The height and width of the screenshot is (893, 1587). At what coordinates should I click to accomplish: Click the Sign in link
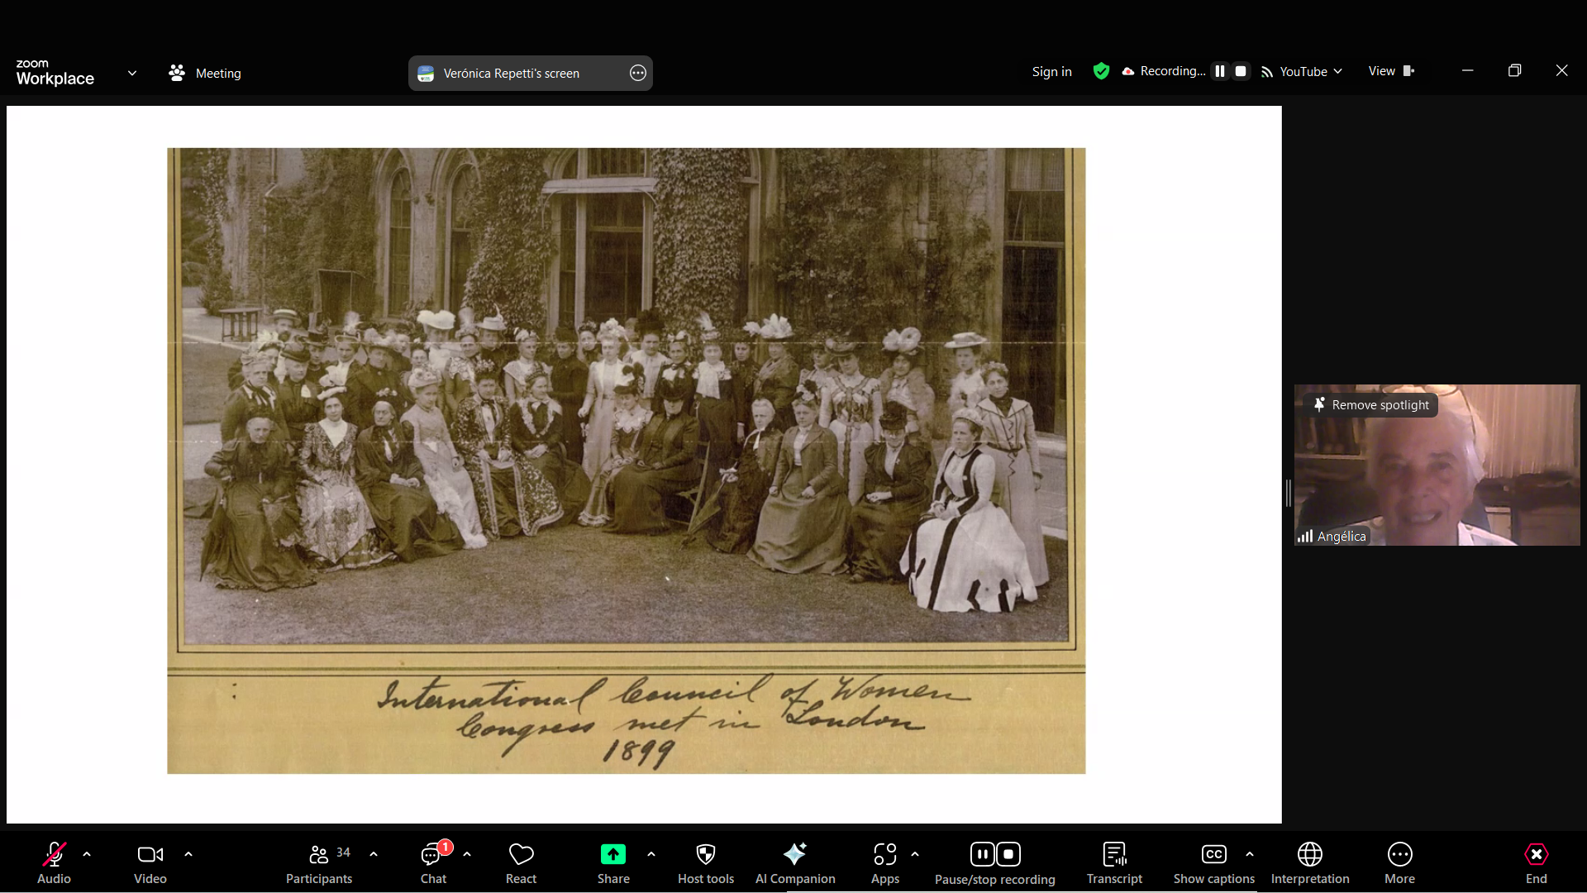[x=1051, y=72]
